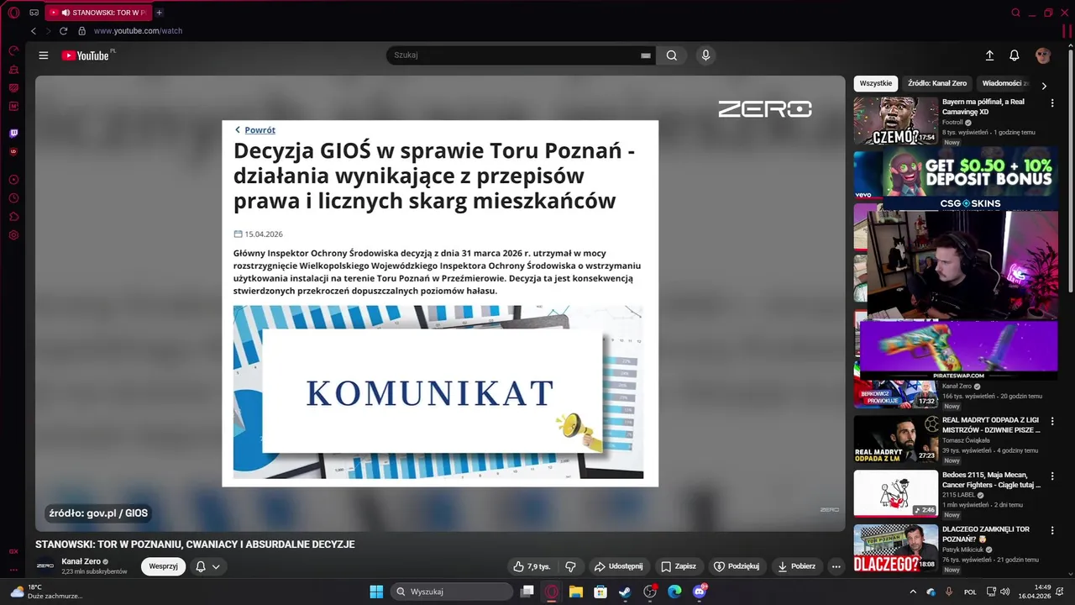The height and width of the screenshot is (605, 1075).
Task: Open DLACZEGO ZAMKNĘLI TOR POZNAŃ video
Action: pyautogui.click(x=895, y=548)
